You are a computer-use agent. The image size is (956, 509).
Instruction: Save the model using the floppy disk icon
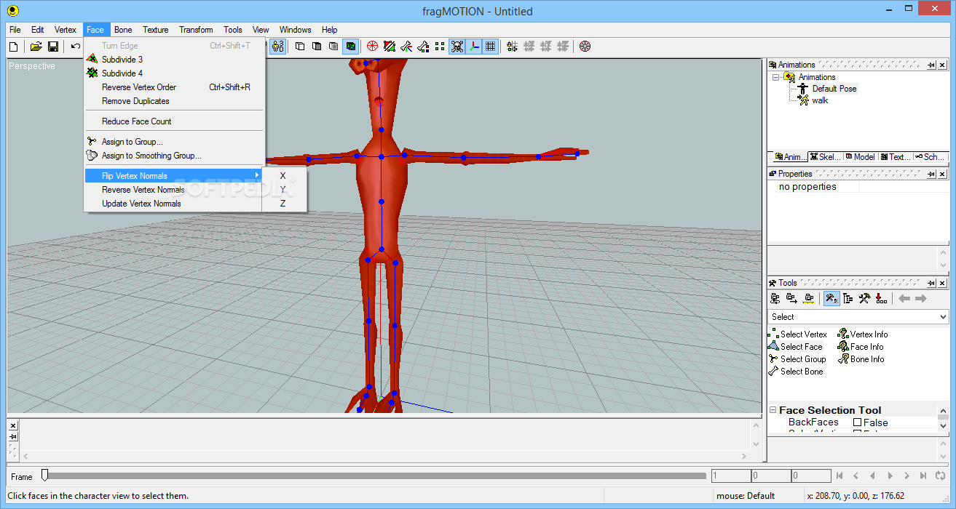click(53, 47)
